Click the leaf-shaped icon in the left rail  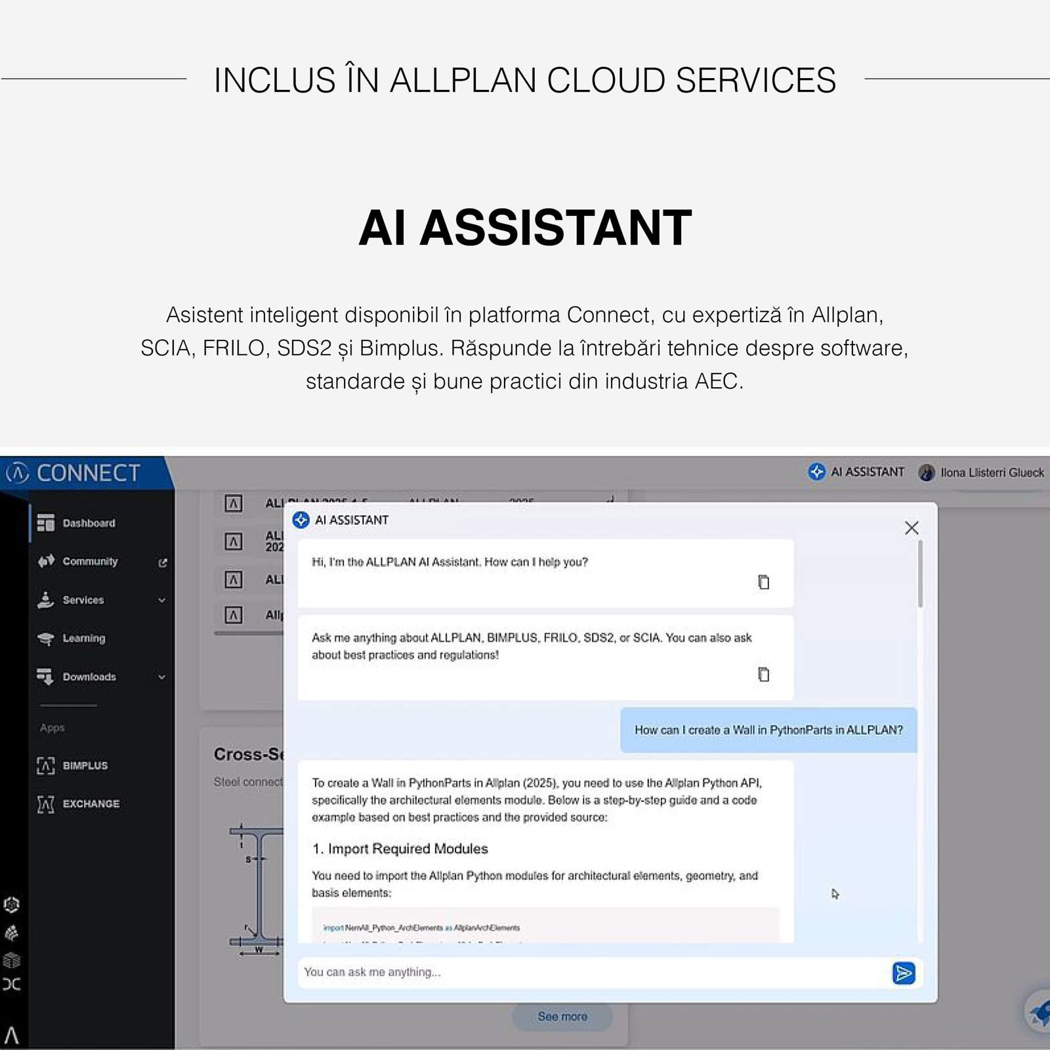[x=12, y=933]
